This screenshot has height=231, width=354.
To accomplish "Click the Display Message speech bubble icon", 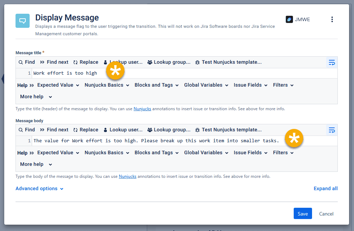I will coord(23,21).
